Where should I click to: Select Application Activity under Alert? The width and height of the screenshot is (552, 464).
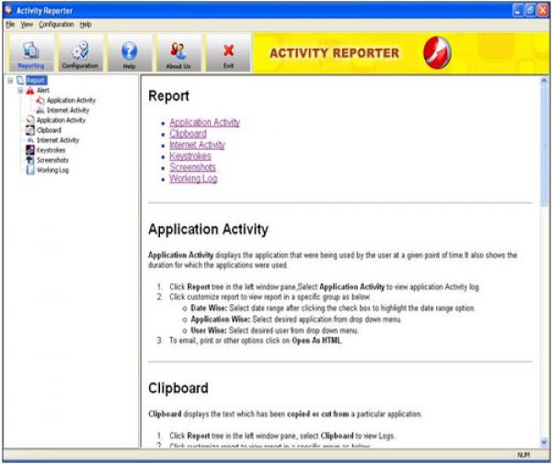[x=71, y=100]
